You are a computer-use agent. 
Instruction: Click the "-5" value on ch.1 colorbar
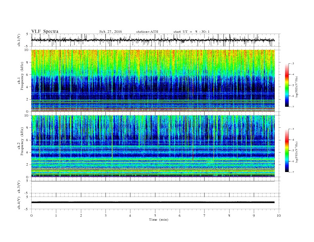(x=292, y=85)
